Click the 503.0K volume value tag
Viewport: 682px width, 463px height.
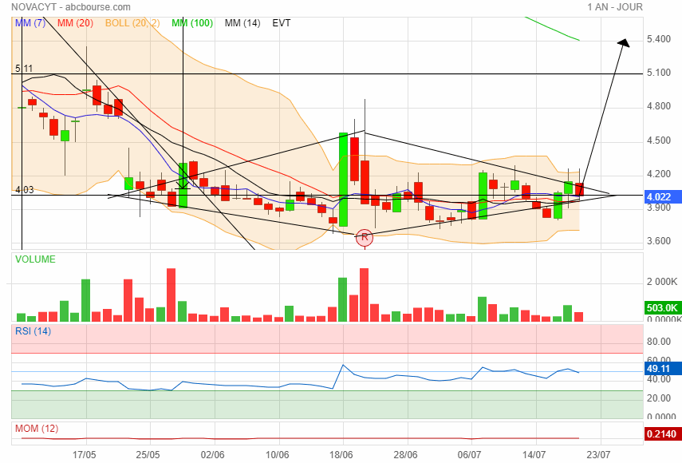click(662, 307)
